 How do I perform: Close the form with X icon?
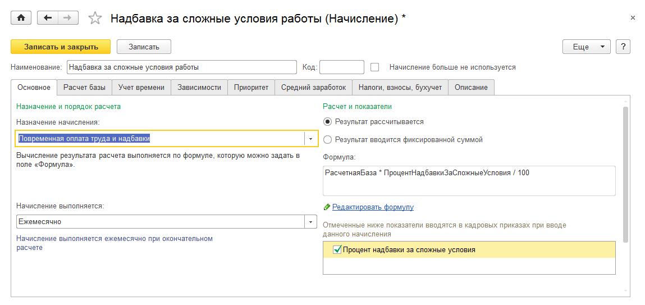[x=633, y=18]
